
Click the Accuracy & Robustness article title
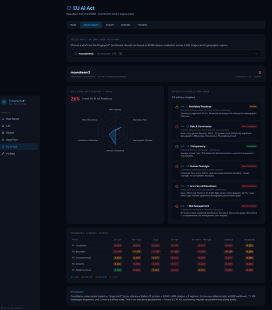203,186
